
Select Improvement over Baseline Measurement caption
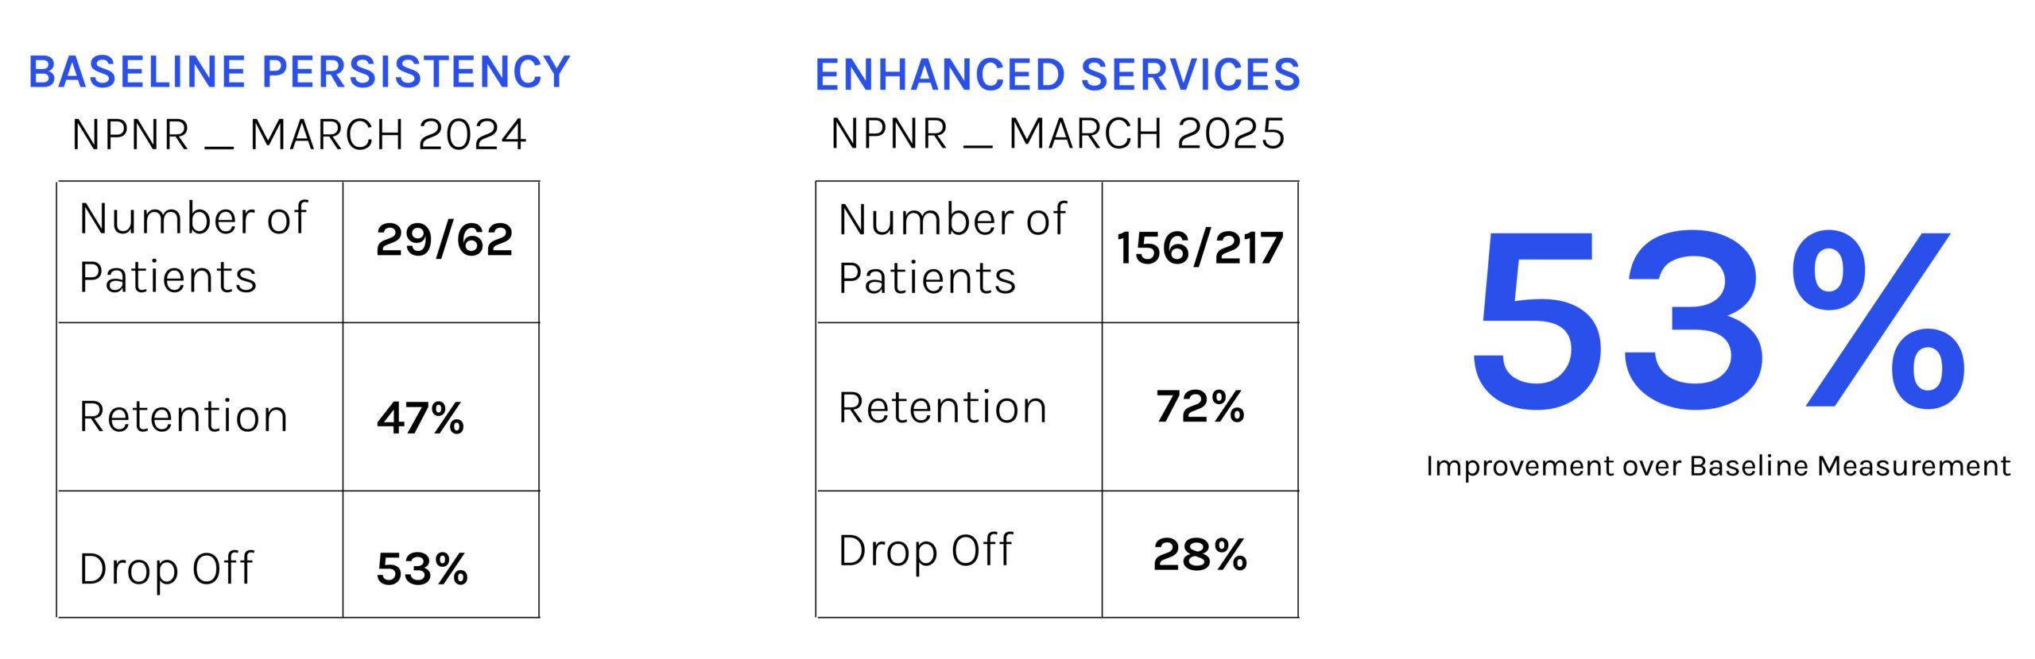(x=1718, y=466)
